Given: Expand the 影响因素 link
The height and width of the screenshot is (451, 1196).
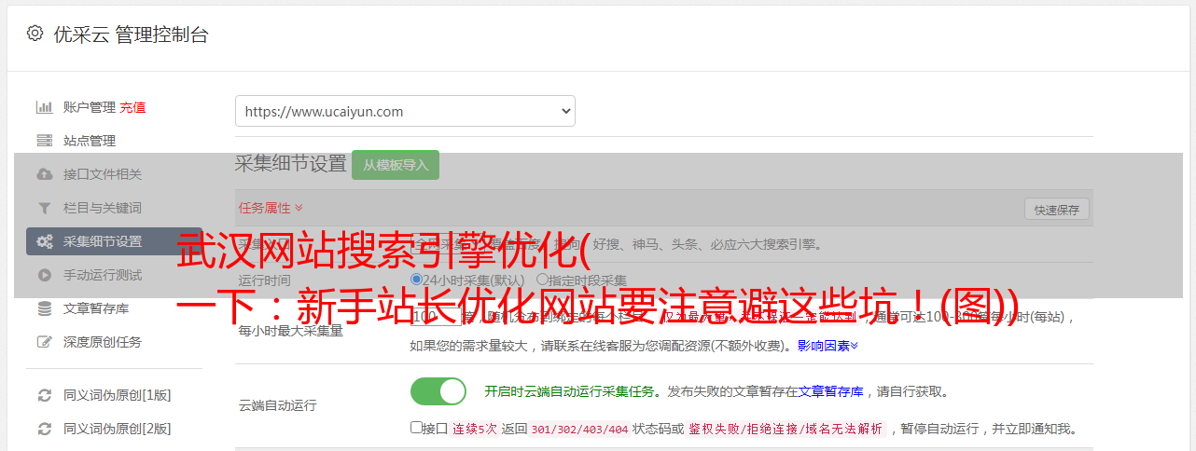Looking at the screenshot, I should coord(827,345).
